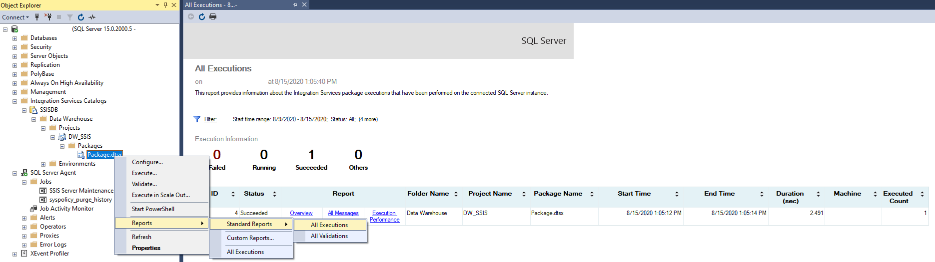Choose Custom Reports... menu item
Image resolution: width=935 pixels, height=262 pixels.
[x=251, y=238]
